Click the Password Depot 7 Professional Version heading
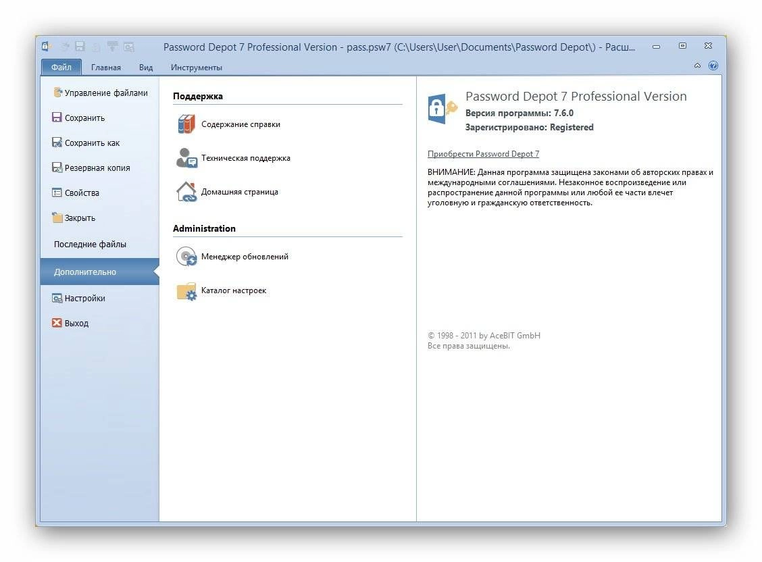762x562 pixels. coord(576,96)
